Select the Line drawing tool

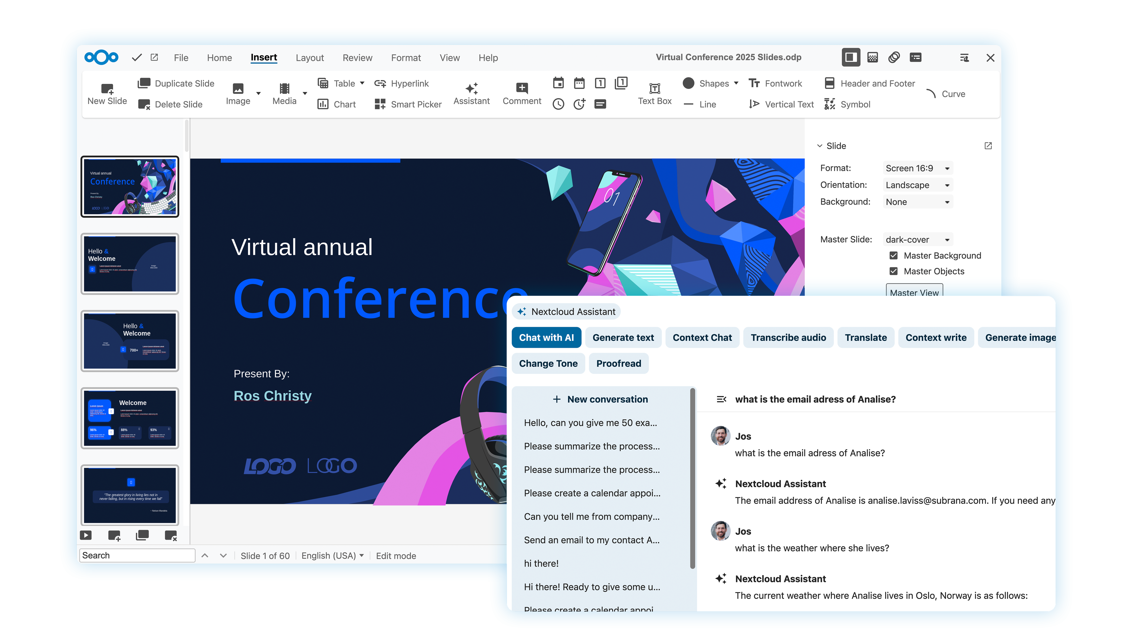700,104
